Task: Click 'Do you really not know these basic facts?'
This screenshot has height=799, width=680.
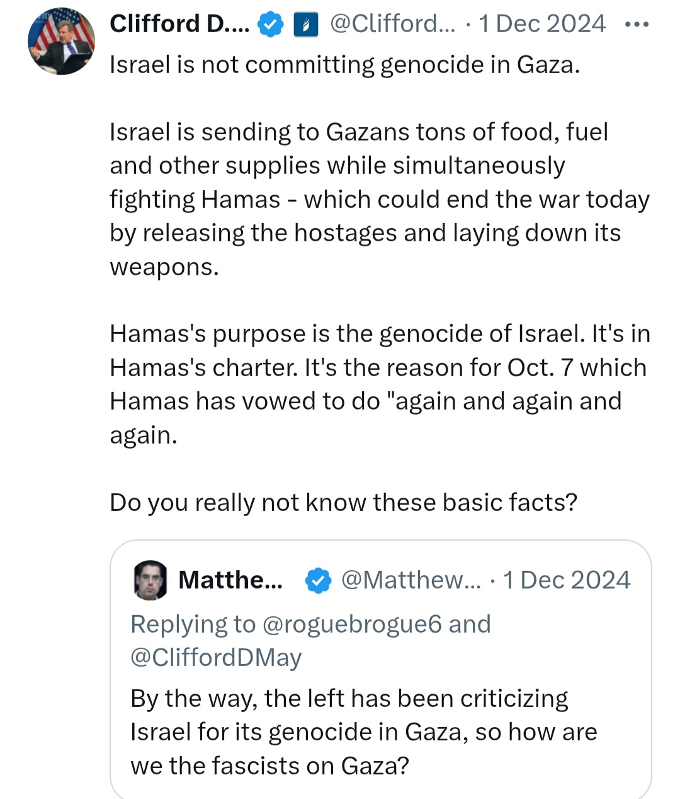Action: pos(344,502)
